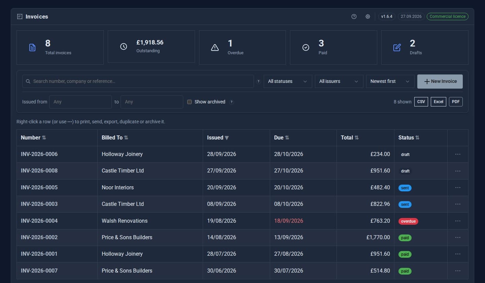The width and height of the screenshot is (485, 283).
Task: Click the New Invoice button
Action: coord(440,82)
